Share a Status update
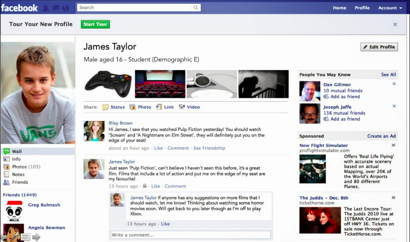 point(114,107)
